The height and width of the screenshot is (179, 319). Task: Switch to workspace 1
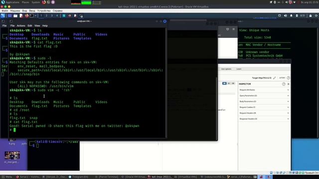coord(41,15)
